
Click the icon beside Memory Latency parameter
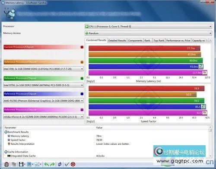9,136
